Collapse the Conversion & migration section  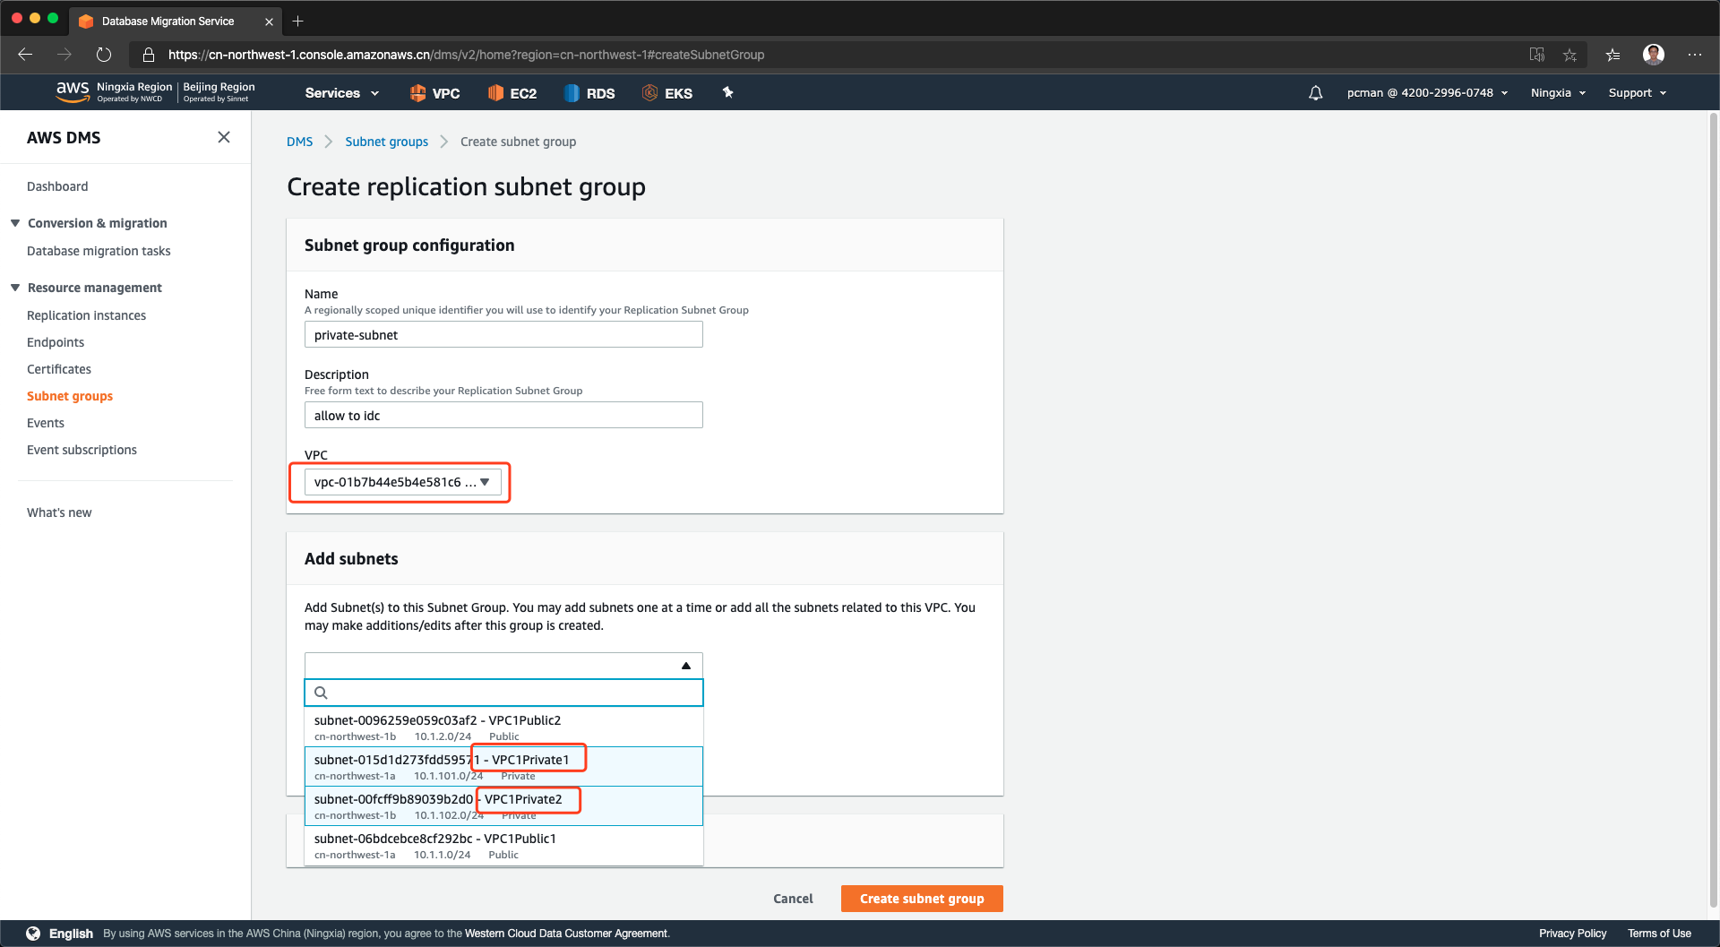[15, 223]
